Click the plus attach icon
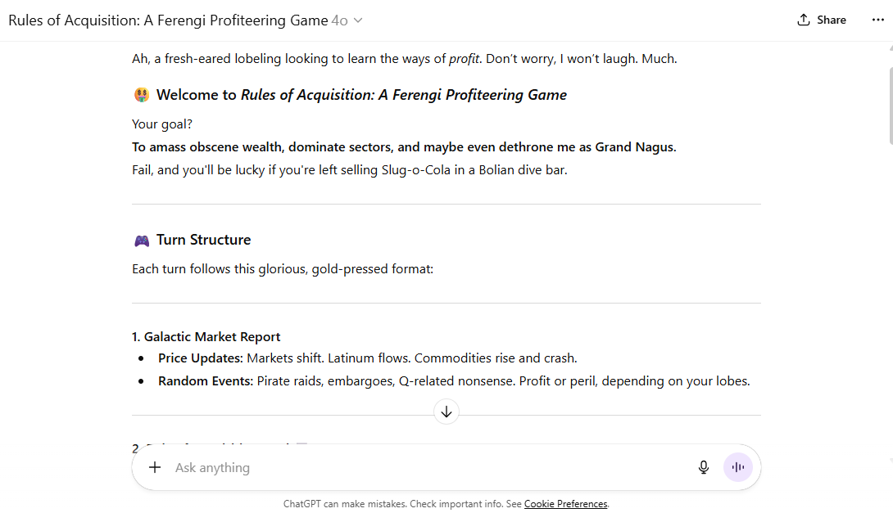This screenshot has width=893, height=513. (155, 468)
